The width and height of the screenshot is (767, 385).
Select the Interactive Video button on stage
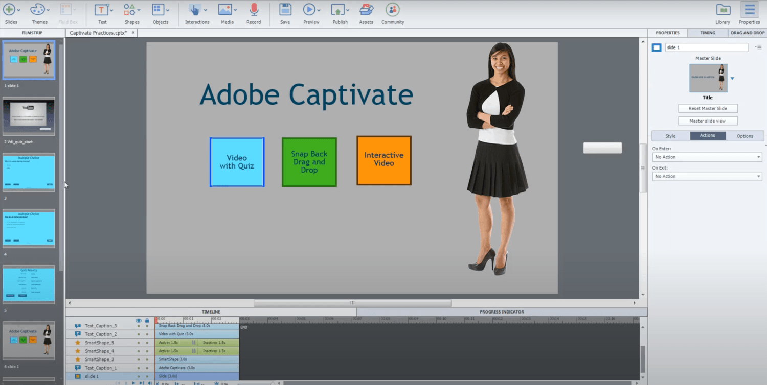coord(384,160)
